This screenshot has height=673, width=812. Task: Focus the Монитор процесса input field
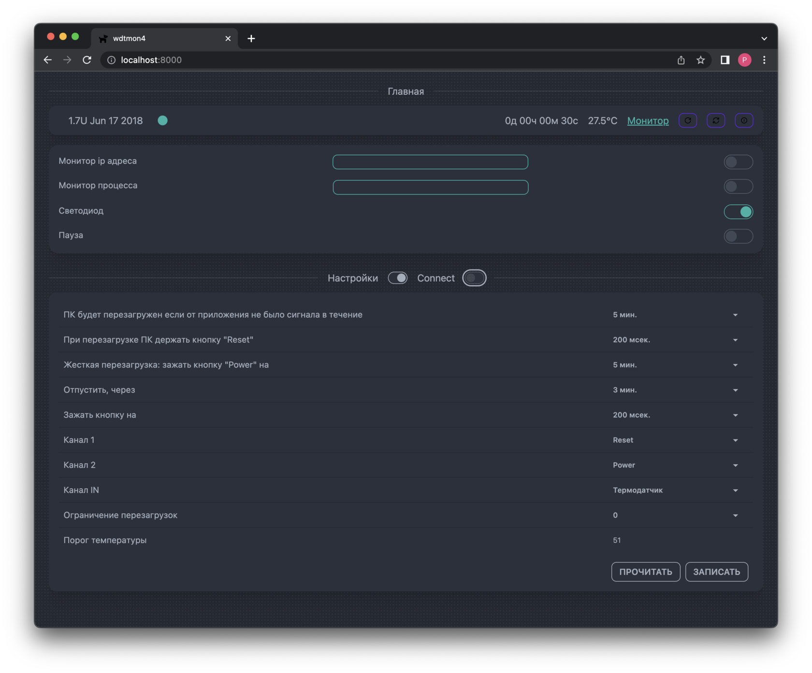pyautogui.click(x=430, y=187)
